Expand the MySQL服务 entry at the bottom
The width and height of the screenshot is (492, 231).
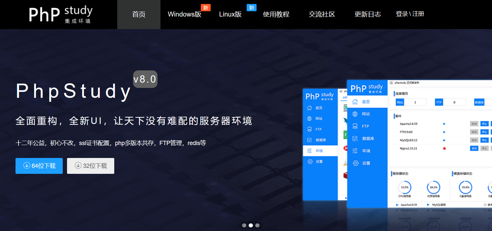[439, 204]
